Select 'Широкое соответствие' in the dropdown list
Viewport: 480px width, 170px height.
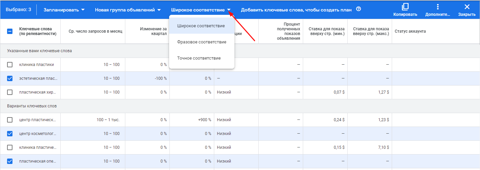[201, 26]
